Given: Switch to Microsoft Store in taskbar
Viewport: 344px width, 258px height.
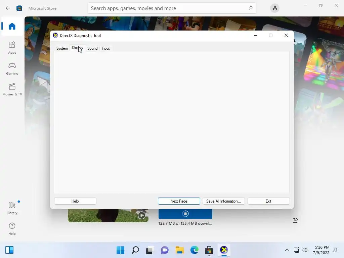Looking at the screenshot, I should point(209,250).
